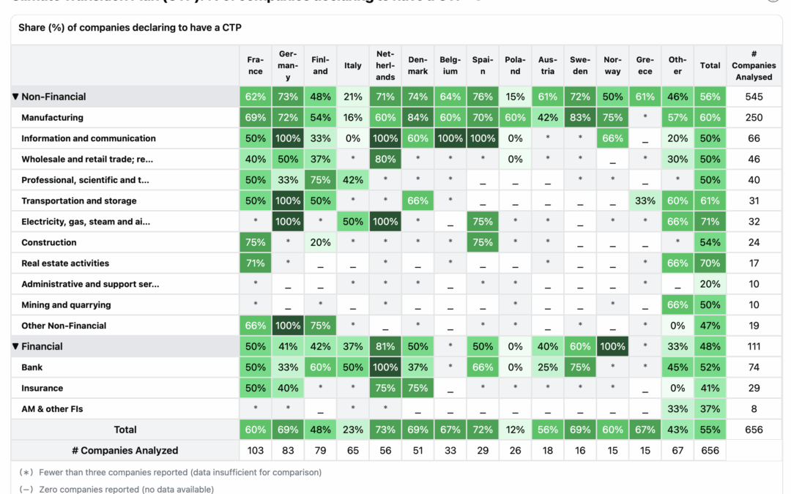Click the France column header
The height and width of the screenshot is (494, 791).
[x=255, y=65]
